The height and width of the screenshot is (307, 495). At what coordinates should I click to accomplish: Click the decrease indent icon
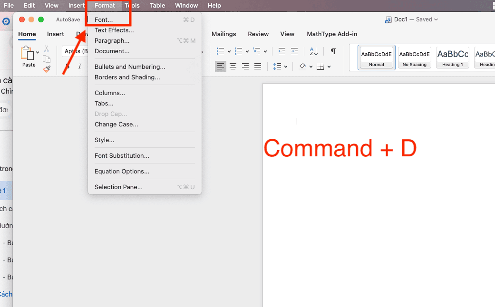point(282,51)
